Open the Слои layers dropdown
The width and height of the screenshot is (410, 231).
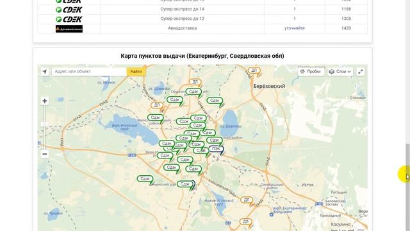[x=340, y=71]
